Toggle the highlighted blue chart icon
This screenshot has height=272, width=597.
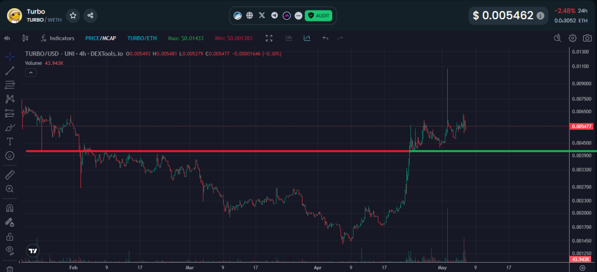click(x=307, y=38)
